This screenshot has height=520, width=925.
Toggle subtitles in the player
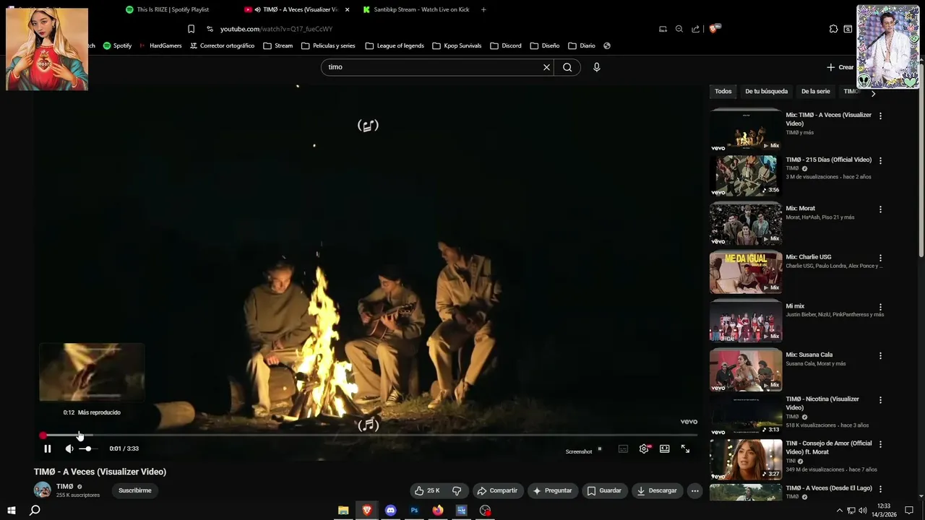click(x=623, y=448)
